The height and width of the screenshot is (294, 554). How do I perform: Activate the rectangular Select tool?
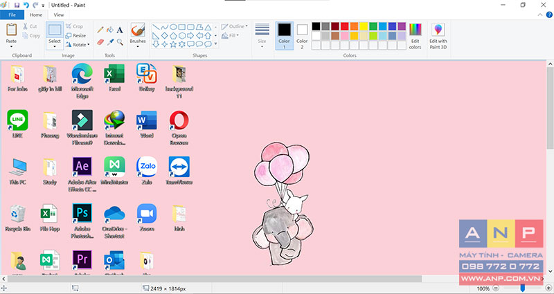[x=55, y=30]
